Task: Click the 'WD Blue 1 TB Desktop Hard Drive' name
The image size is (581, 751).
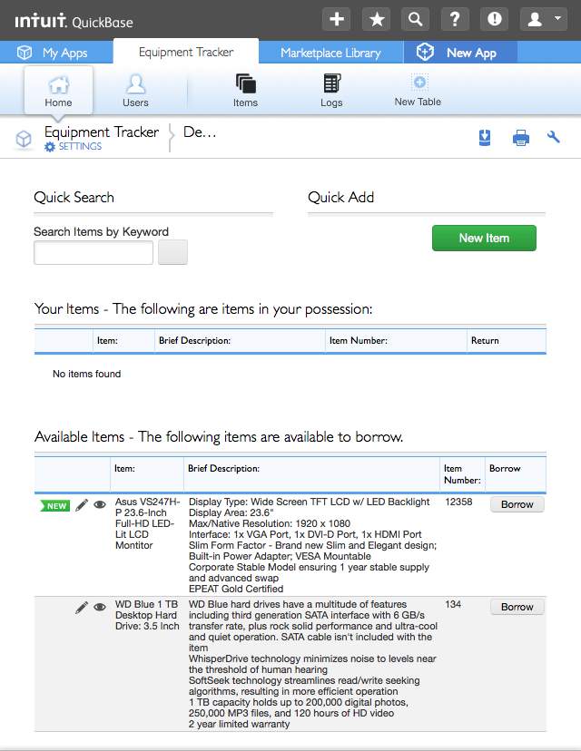Action: (x=147, y=615)
